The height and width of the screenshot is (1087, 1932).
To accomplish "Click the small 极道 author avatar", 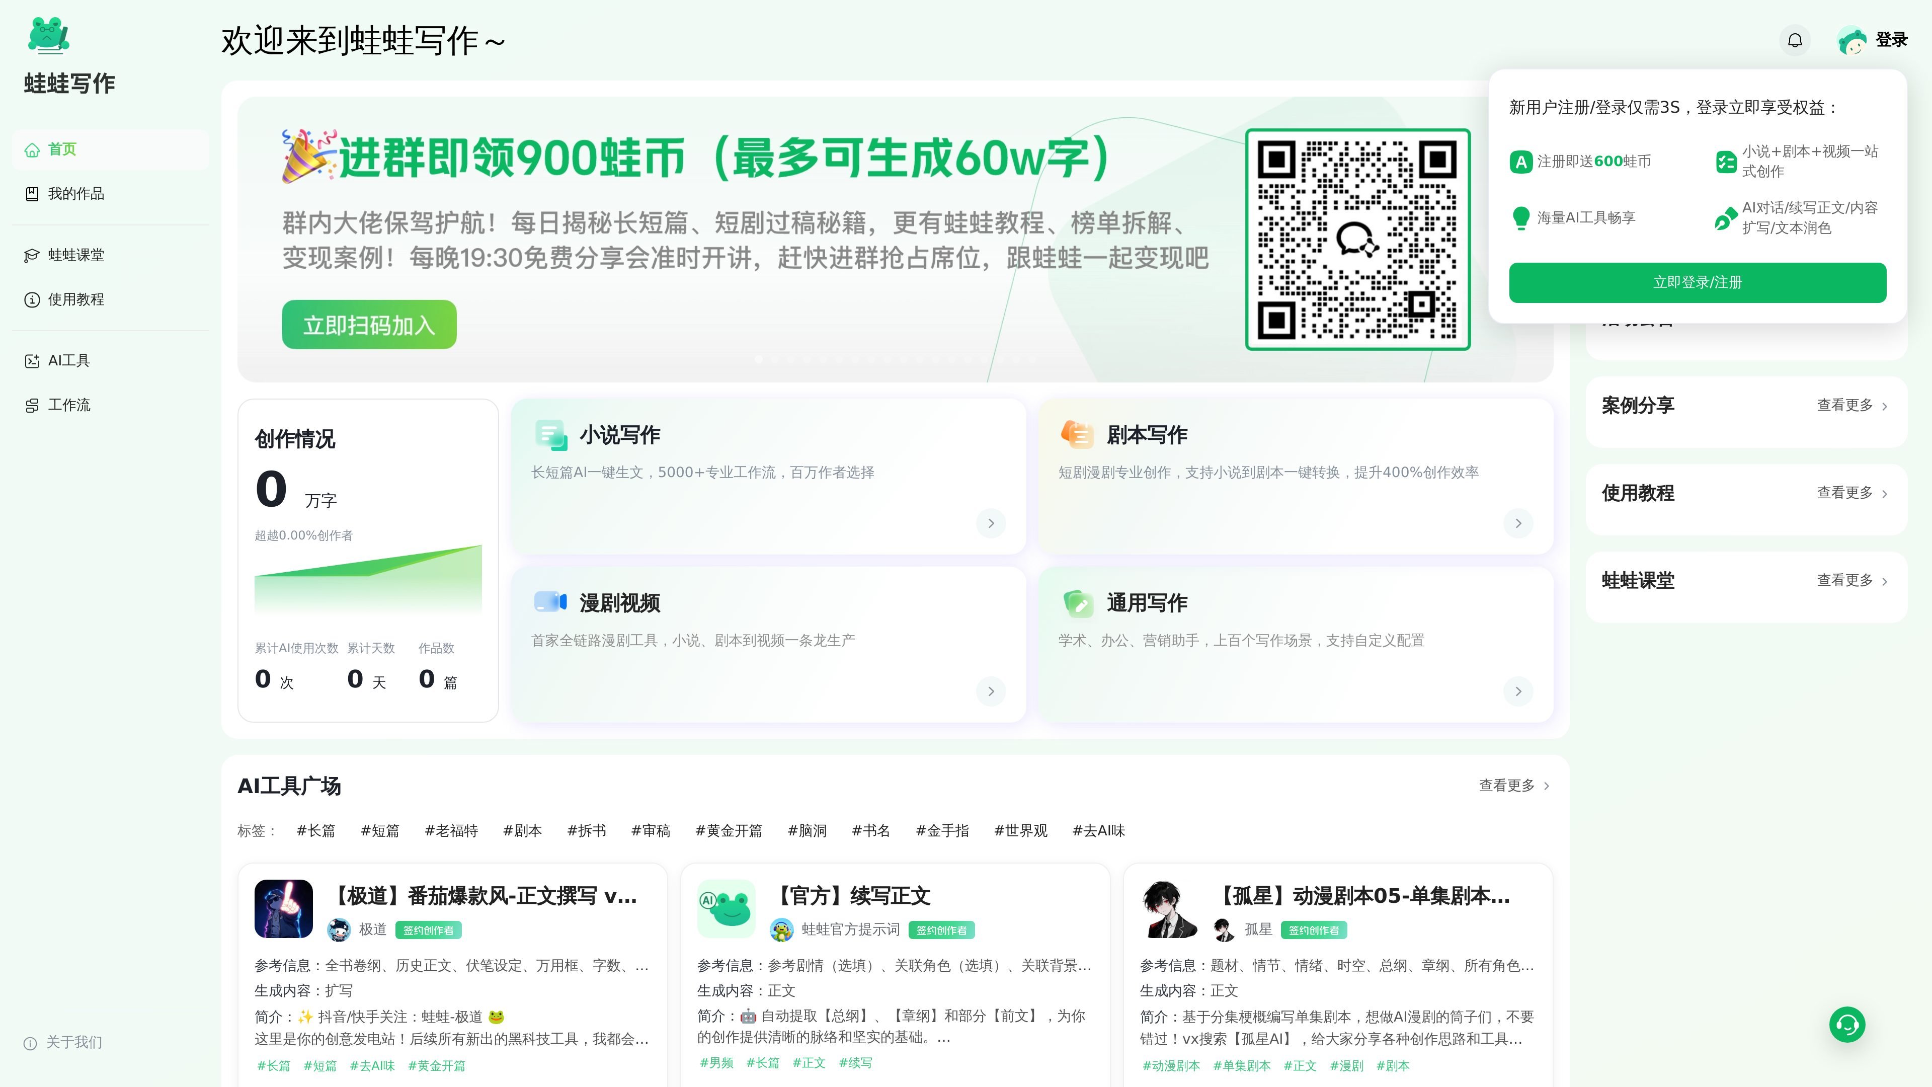I will (339, 930).
